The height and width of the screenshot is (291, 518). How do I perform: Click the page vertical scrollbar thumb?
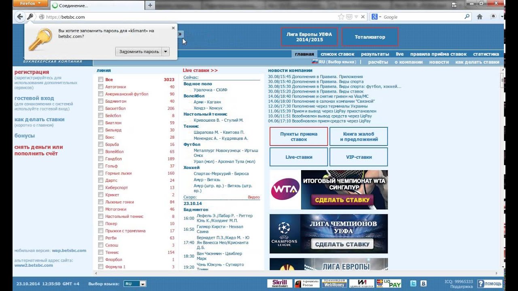503,80
